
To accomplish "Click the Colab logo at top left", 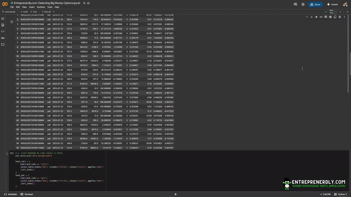I will [x=5, y=4].
